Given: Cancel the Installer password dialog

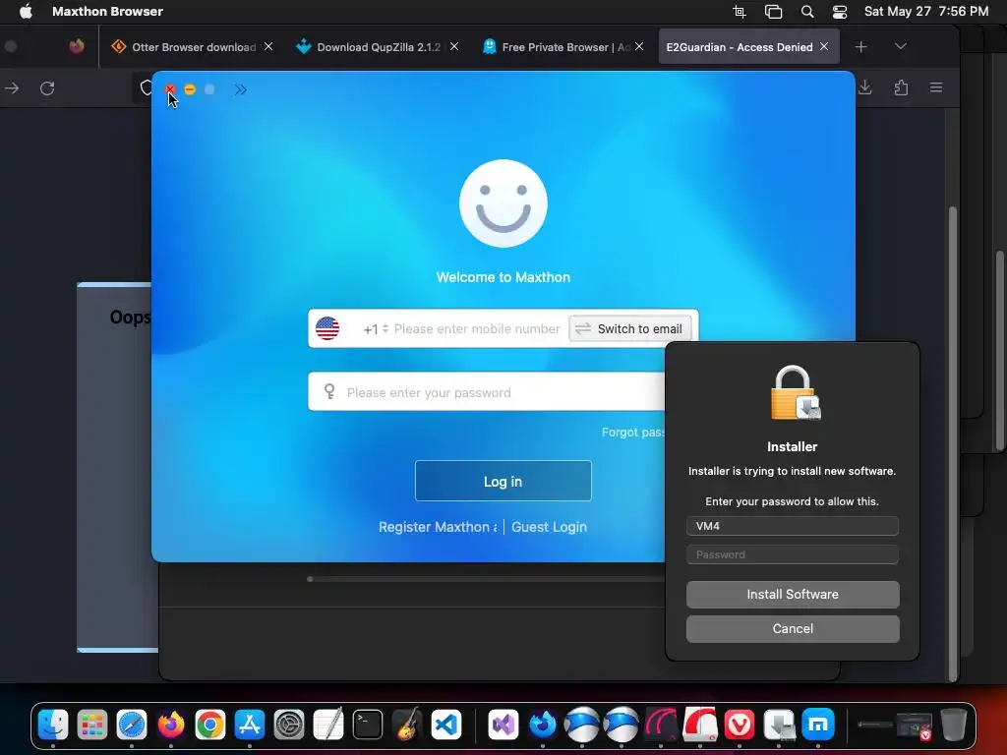Looking at the screenshot, I should coord(793,628).
